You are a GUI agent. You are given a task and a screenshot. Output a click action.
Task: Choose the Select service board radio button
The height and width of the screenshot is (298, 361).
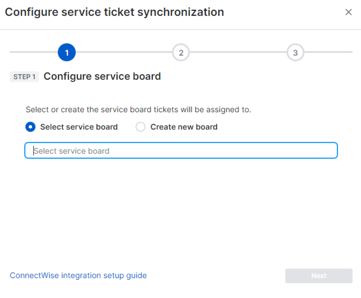point(30,127)
